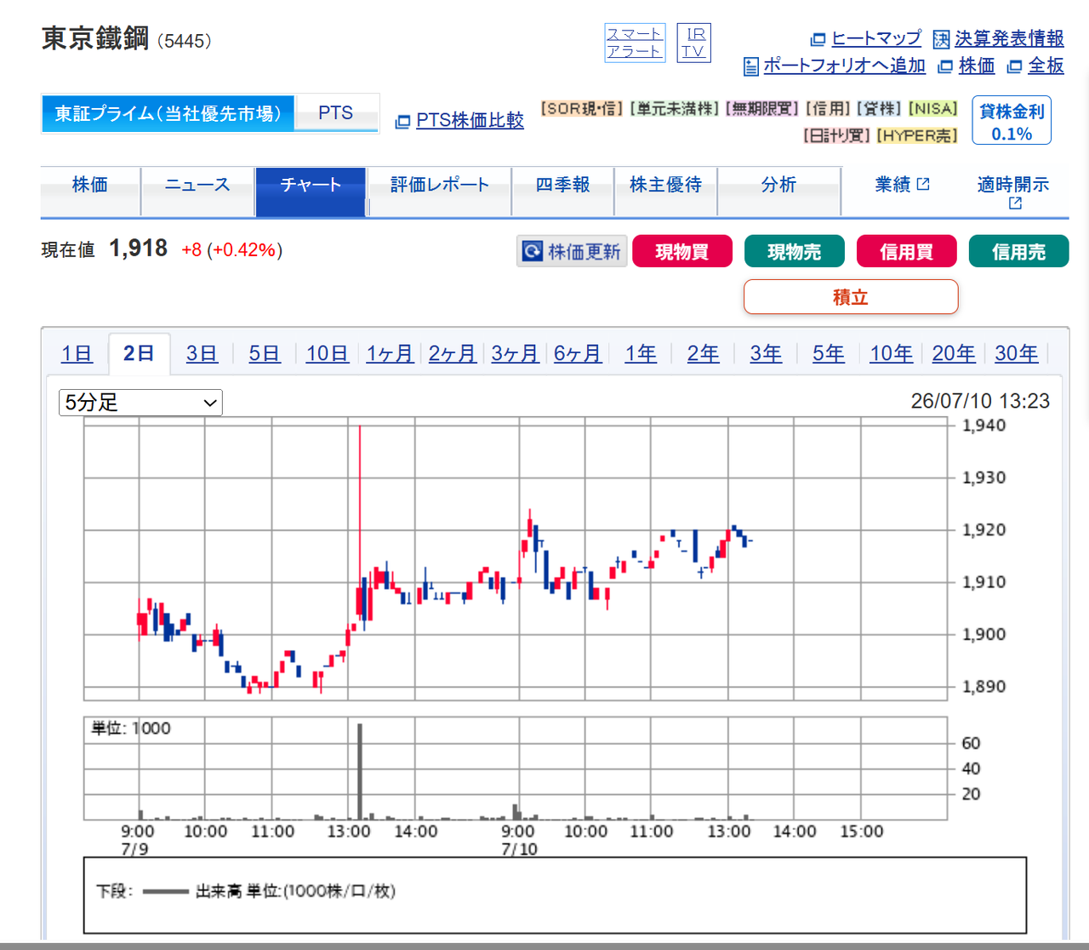Click the 現物売 button
Screen dimensions: 1089x950
click(x=795, y=251)
